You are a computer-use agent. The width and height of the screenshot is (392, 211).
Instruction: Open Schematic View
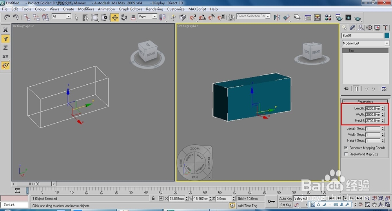317,18
